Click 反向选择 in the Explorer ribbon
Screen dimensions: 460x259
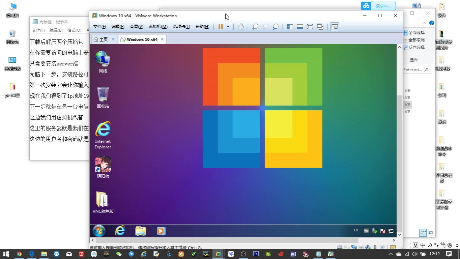click(x=414, y=48)
